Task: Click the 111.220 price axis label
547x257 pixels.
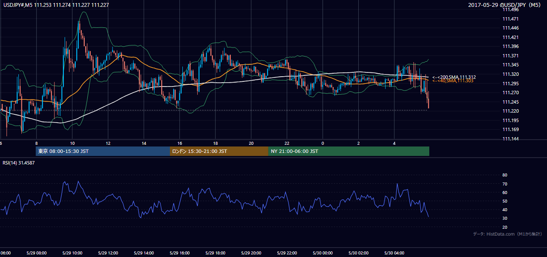Action: pyautogui.click(x=511, y=111)
